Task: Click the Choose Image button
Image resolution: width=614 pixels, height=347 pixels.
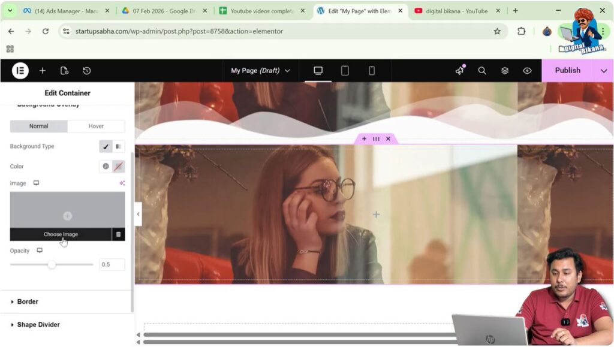Action: point(60,234)
